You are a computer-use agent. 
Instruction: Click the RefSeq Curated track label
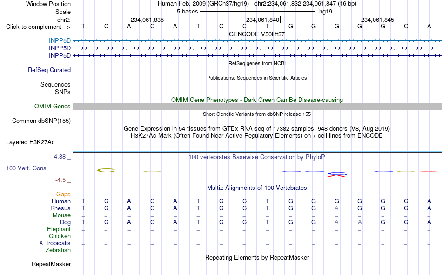tap(49, 70)
